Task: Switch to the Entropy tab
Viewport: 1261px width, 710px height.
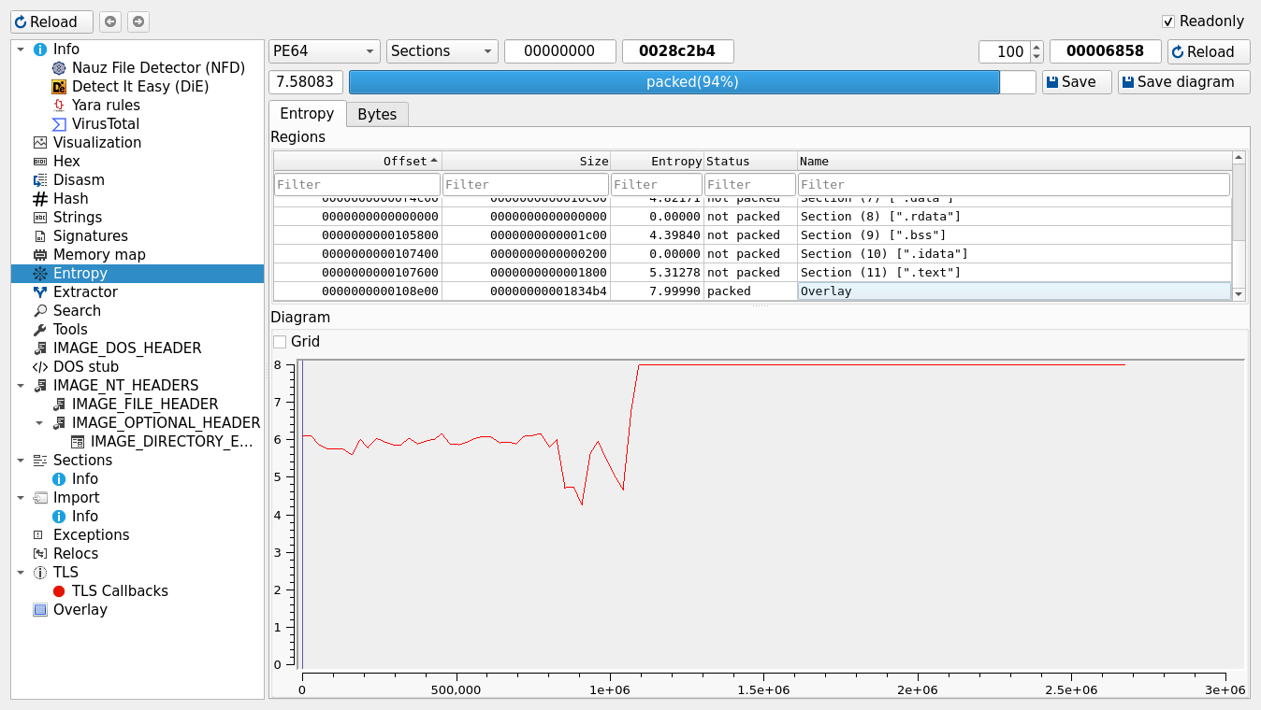Action: coord(307,113)
